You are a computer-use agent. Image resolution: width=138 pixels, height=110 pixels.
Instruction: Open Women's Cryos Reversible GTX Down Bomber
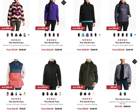123,103
